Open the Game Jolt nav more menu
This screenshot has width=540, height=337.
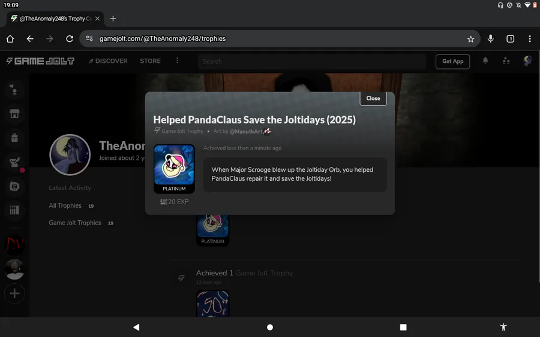pyautogui.click(x=178, y=61)
